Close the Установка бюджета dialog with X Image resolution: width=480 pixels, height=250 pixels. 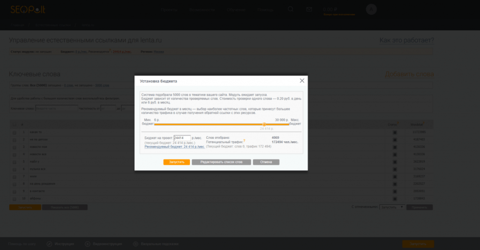tap(302, 81)
